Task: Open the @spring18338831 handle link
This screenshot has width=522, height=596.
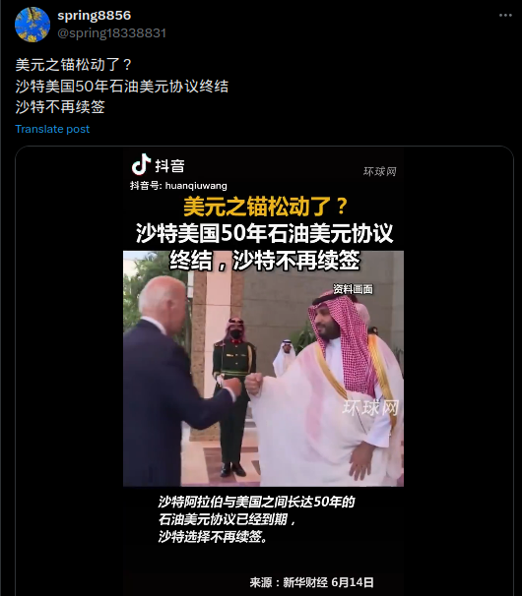Action: pos(111,33)
